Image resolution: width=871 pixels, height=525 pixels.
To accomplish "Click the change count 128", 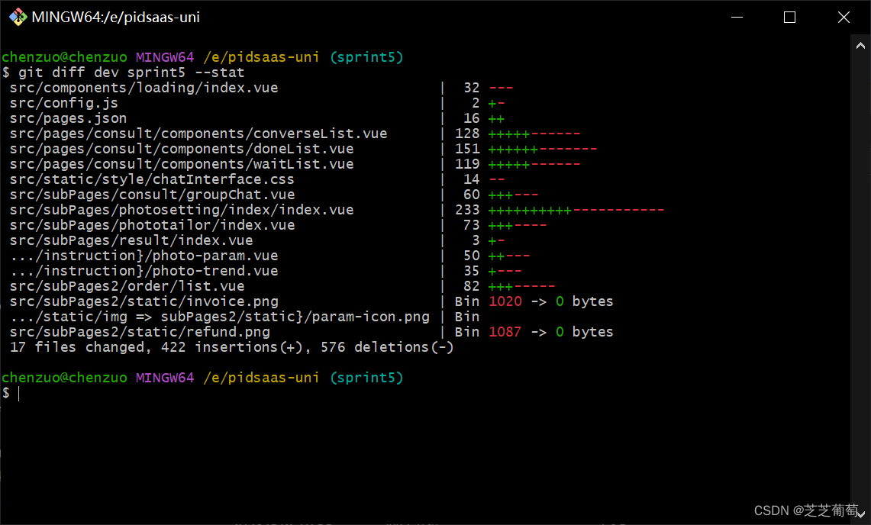I will pos(467,134).
